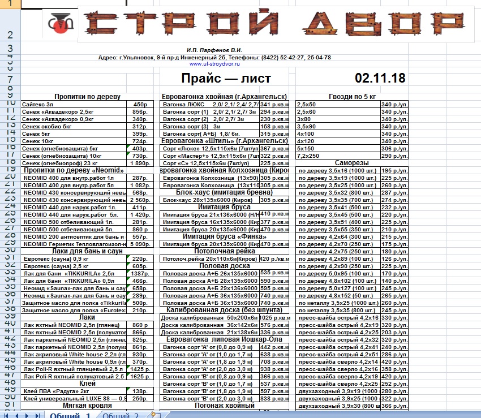Jump to the last sheet using the navigation arrow
Screen dimensions: 481x418
click(37, 416)
